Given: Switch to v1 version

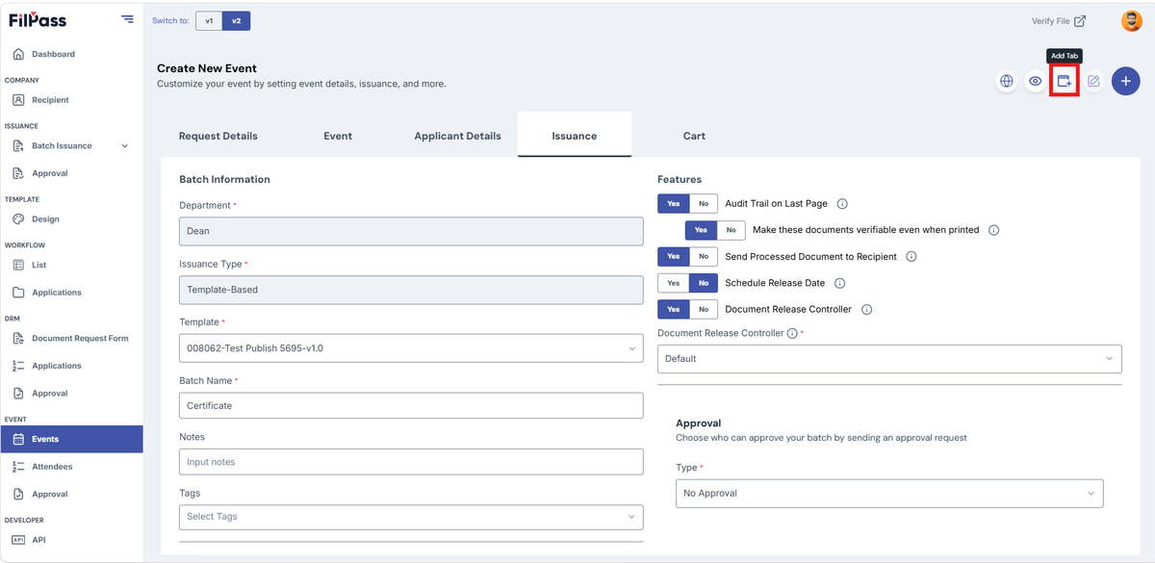Looking at the screenshot, I should pos(209,20).
